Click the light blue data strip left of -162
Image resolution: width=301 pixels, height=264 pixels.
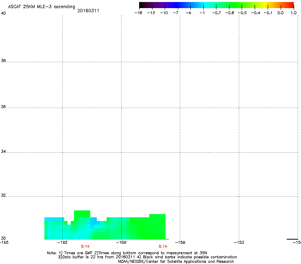click(54, 219)
